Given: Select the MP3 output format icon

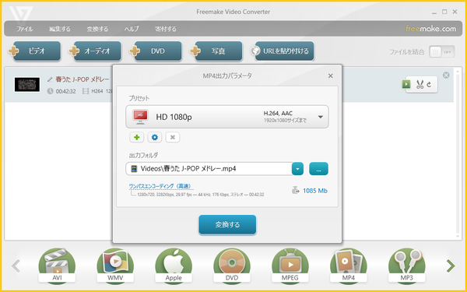Looking at the screenshot, I should click(407, 266).
